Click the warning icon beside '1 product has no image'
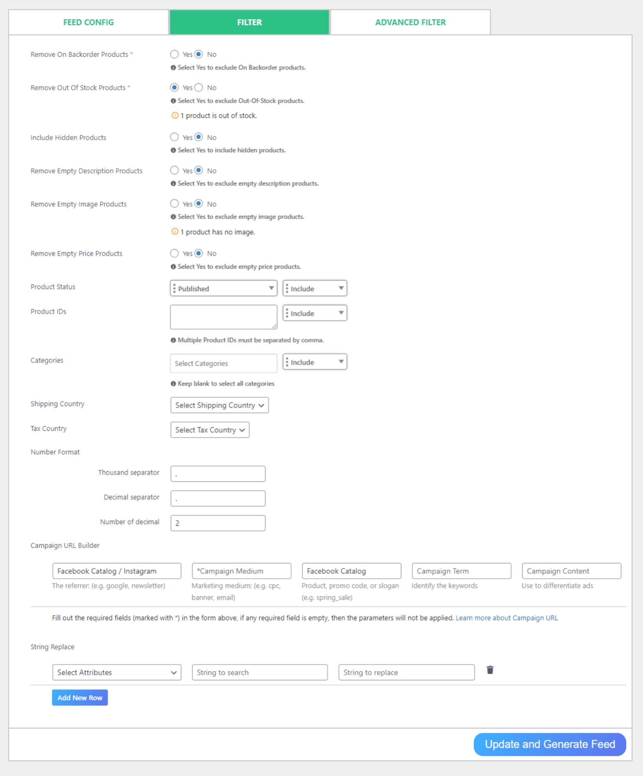The image size is (643, 776). [175, 231]
